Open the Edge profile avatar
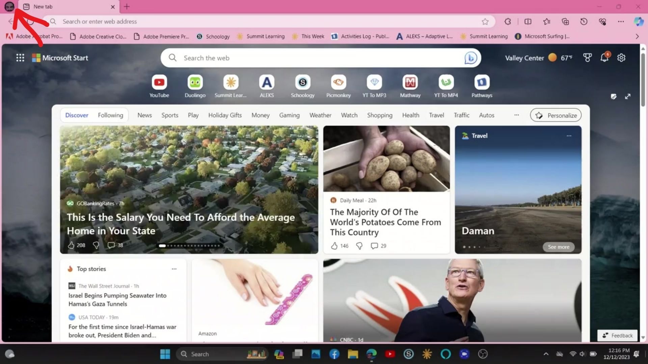 [9, 6]
